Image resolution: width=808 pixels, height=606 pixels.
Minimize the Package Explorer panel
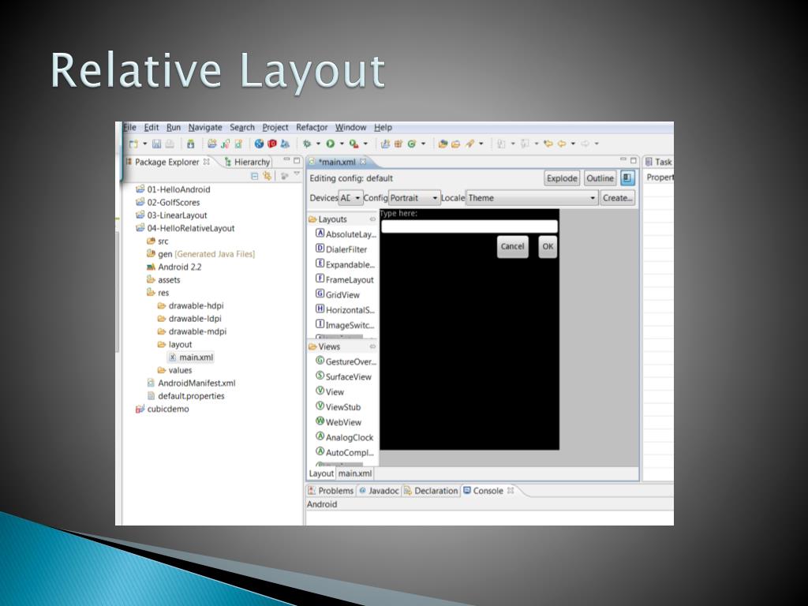(x=286, y=160)
